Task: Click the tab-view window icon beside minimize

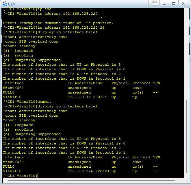Action: tap(154, 3)
